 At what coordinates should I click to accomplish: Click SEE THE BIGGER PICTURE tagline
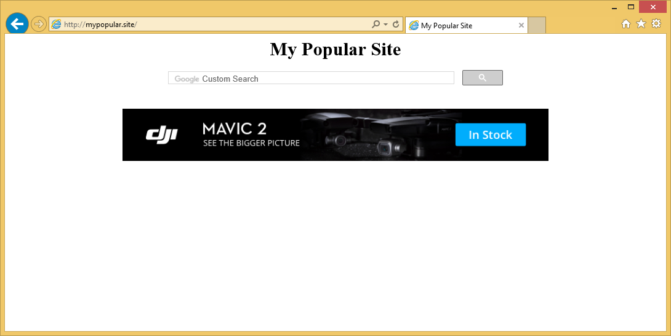pyautogui.click(x=251, y=143)
